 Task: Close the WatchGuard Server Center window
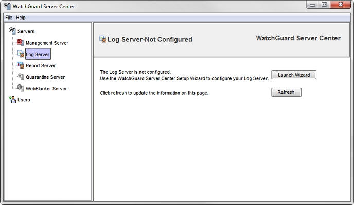(x=341, y=5)
